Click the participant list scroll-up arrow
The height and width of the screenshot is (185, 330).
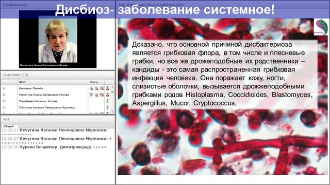tap(112, 87)
